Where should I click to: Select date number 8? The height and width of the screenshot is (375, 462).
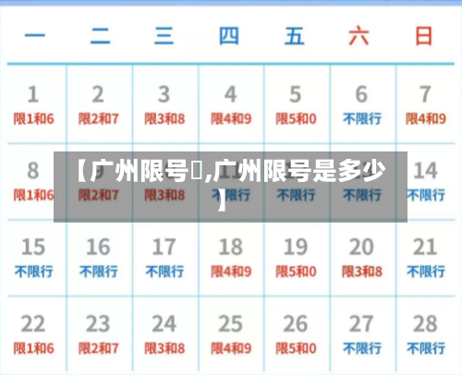(x=33, y=171)
